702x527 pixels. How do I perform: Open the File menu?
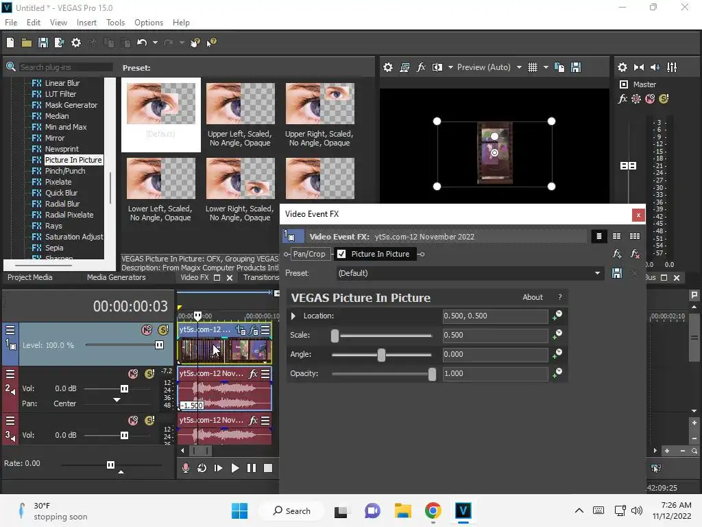click(x=11, y=23)
